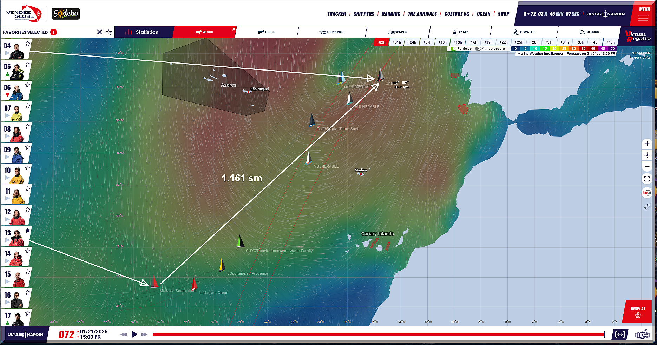Zoom out with the minus button
This screenshot has height=345, width=657.
[647, 166]
